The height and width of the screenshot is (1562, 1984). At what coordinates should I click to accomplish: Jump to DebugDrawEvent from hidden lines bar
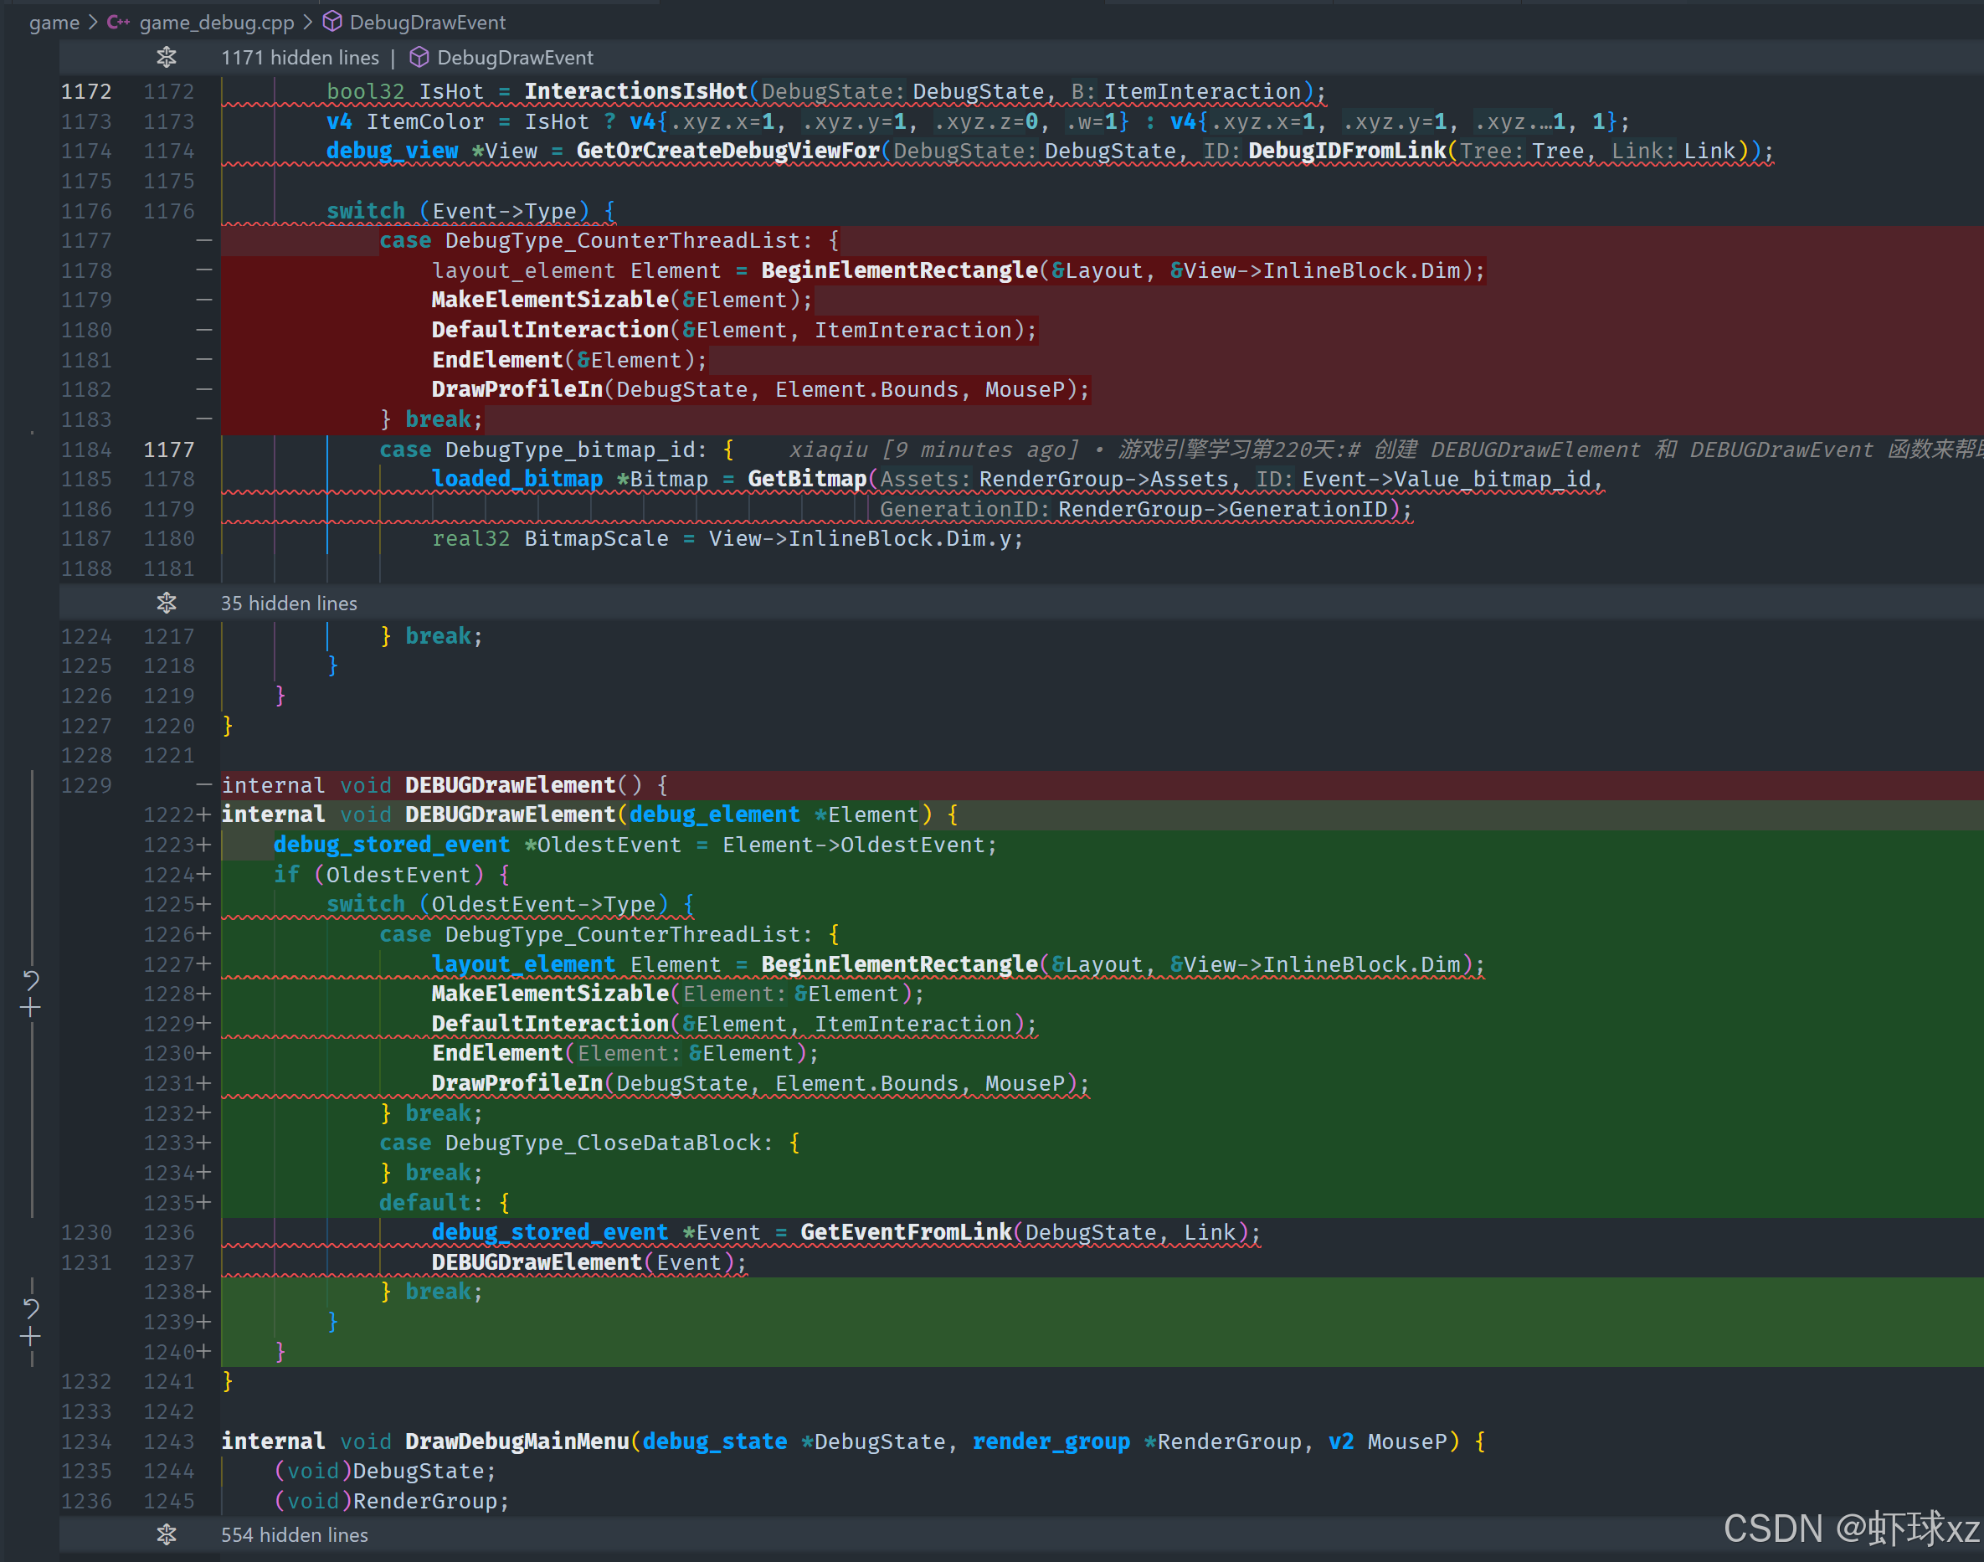click(x=514, y=58)
